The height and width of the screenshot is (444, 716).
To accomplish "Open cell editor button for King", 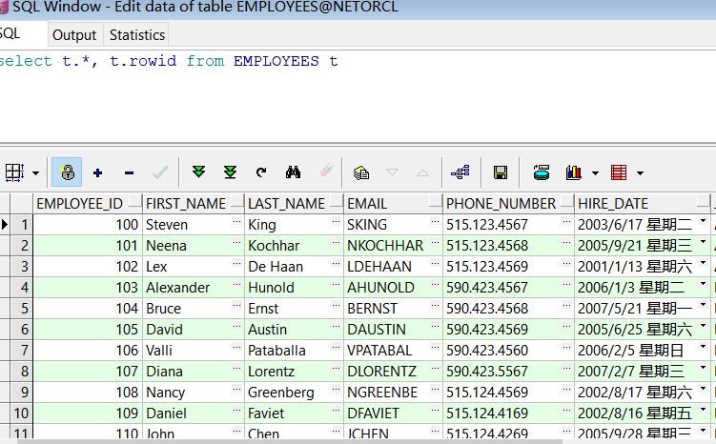I will (336, 221).
